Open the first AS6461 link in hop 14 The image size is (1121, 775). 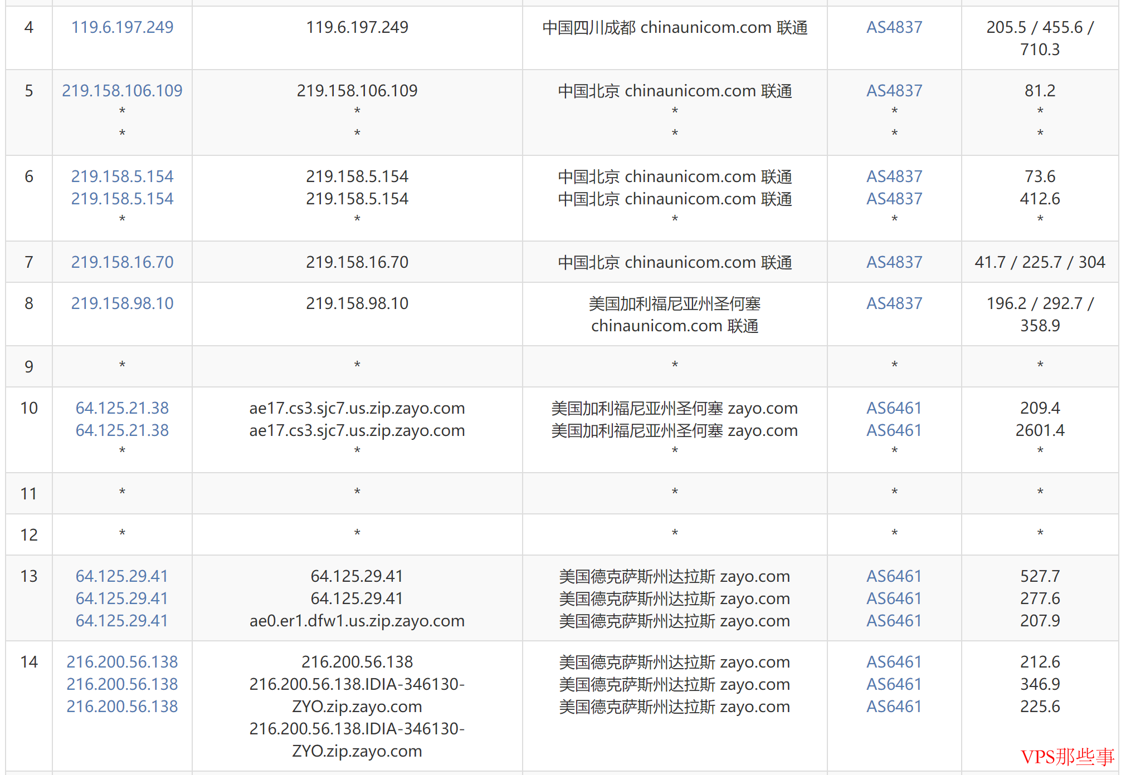(894, 662)
